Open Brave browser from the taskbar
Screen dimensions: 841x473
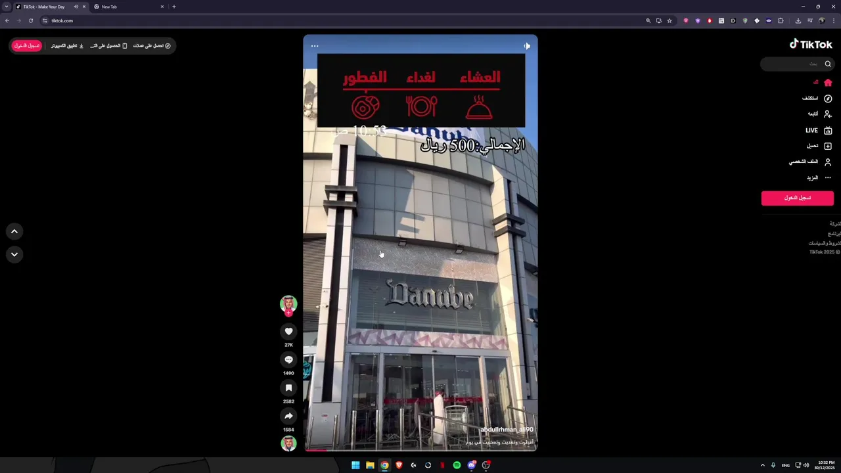(399, 465)
